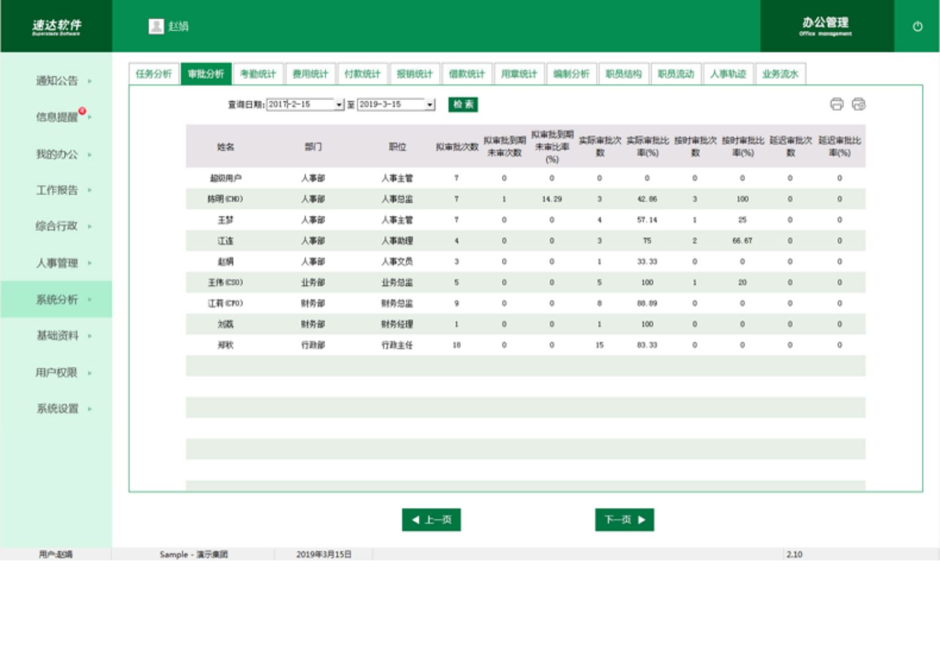Click the 拟审批次数 column header
940x660 pixels.
point(457,147)
